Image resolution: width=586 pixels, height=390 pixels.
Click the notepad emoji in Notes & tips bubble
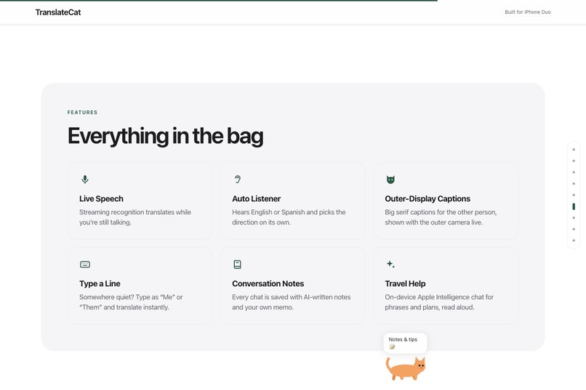coord(392,346)
